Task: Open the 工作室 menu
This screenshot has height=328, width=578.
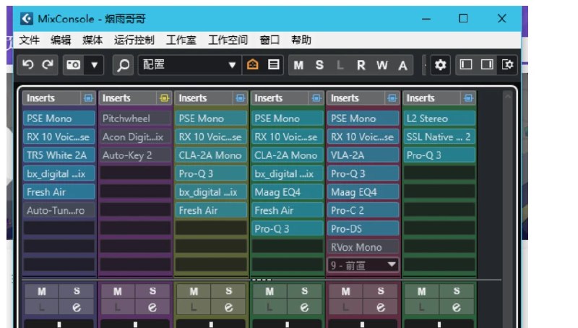Action: tap(181, 40)
